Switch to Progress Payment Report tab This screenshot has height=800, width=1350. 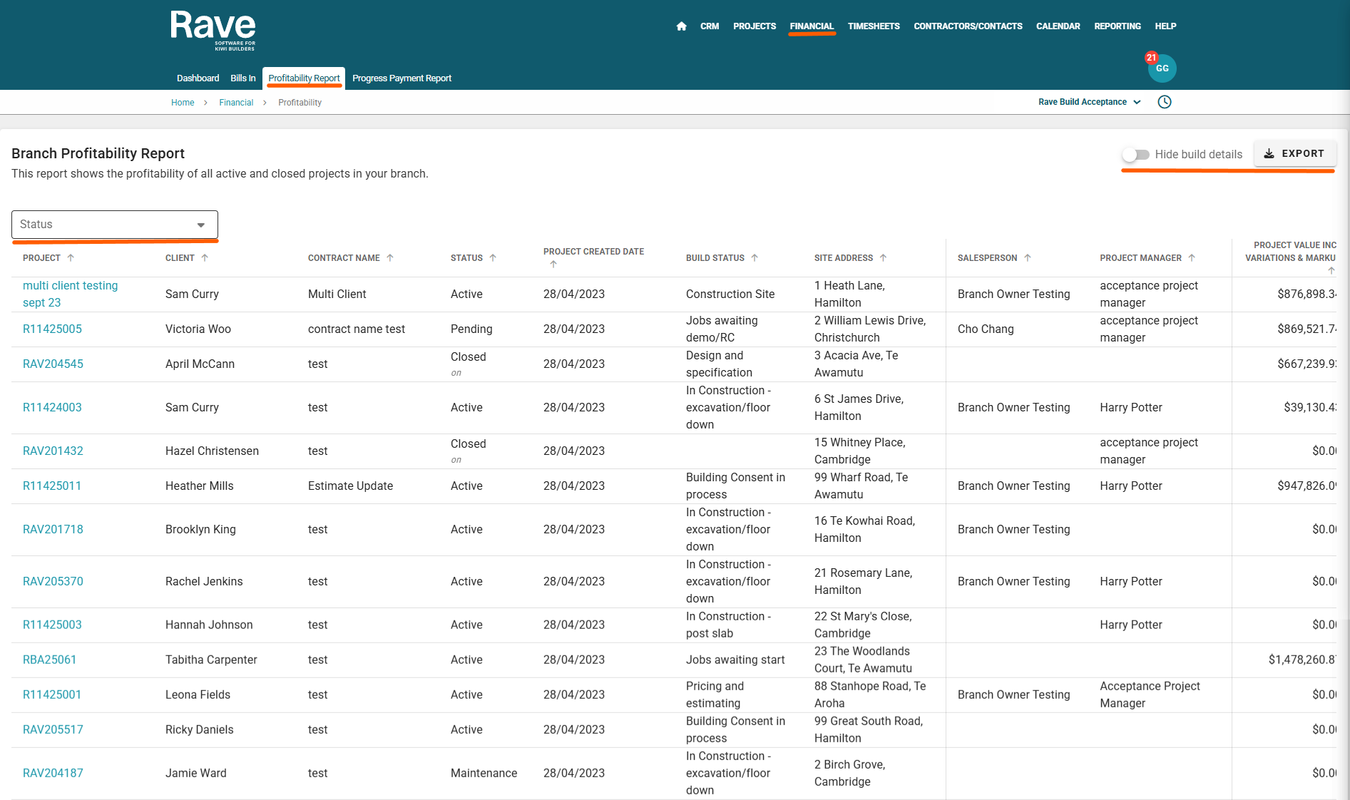click(402, 78)
